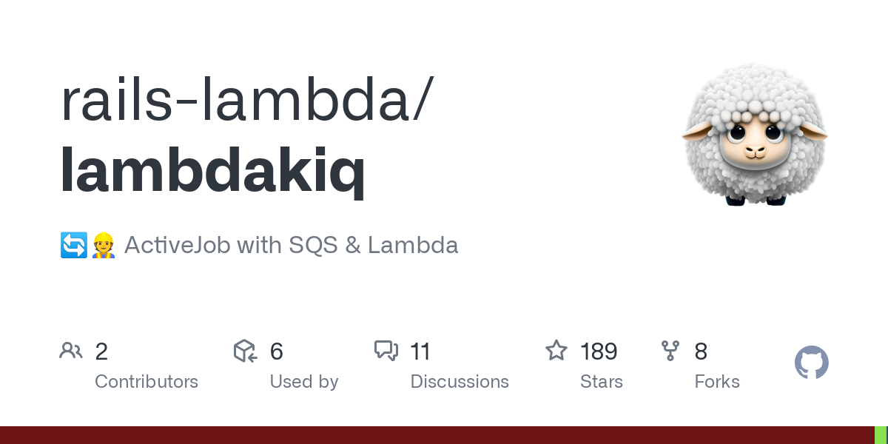Click the 189 stars count

(x=599, y=351)
